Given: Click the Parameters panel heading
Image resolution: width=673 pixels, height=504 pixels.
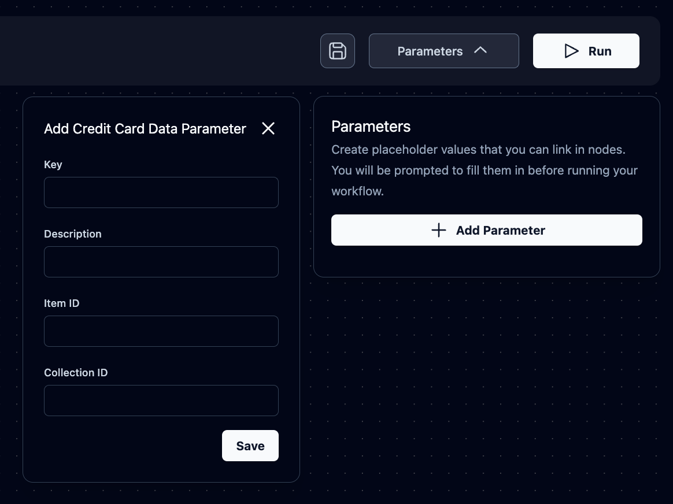Looking at the screenshot, I should (371, 127).
